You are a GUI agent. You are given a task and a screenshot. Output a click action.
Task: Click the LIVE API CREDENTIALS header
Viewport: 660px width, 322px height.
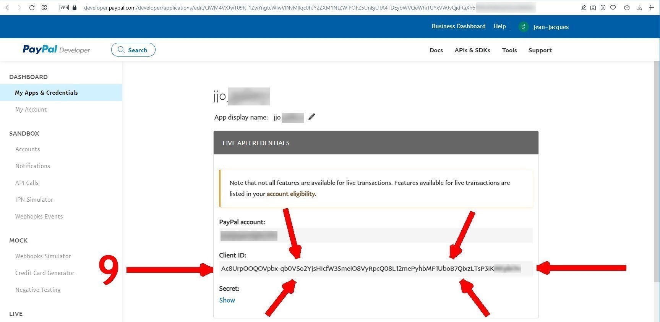tap(376, 143)
